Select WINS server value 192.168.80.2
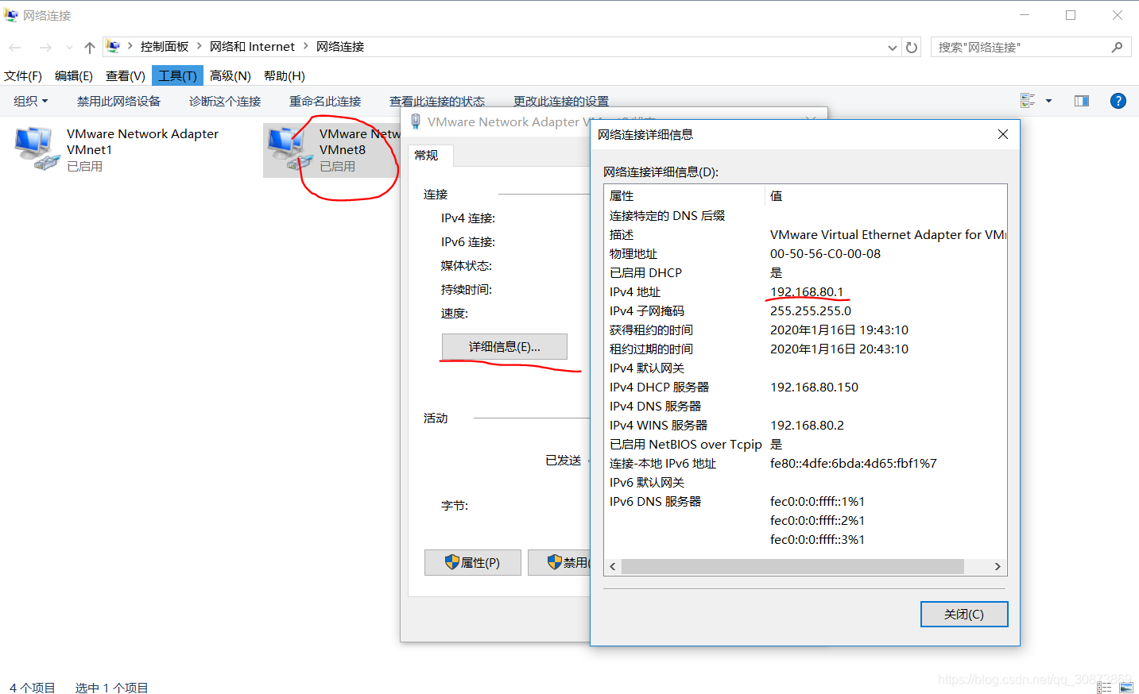Screen dimensions: 1139x694 pos(807,425)
